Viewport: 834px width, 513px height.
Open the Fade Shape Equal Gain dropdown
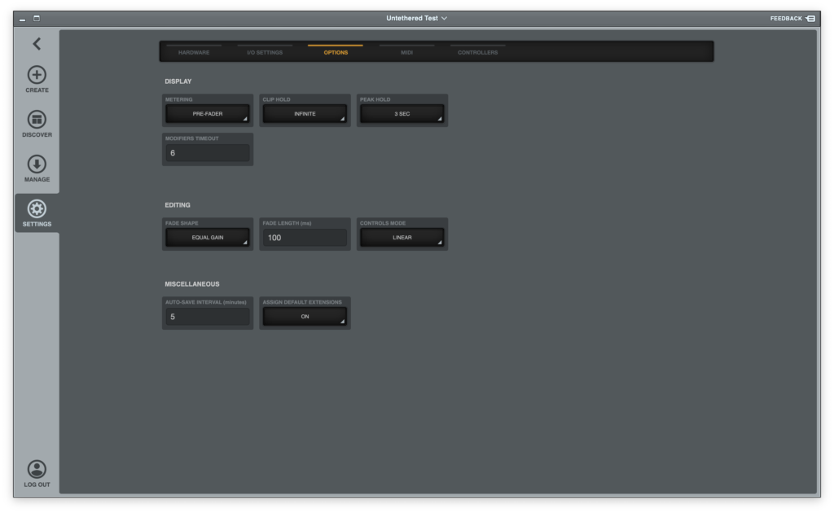click(208, 238)
